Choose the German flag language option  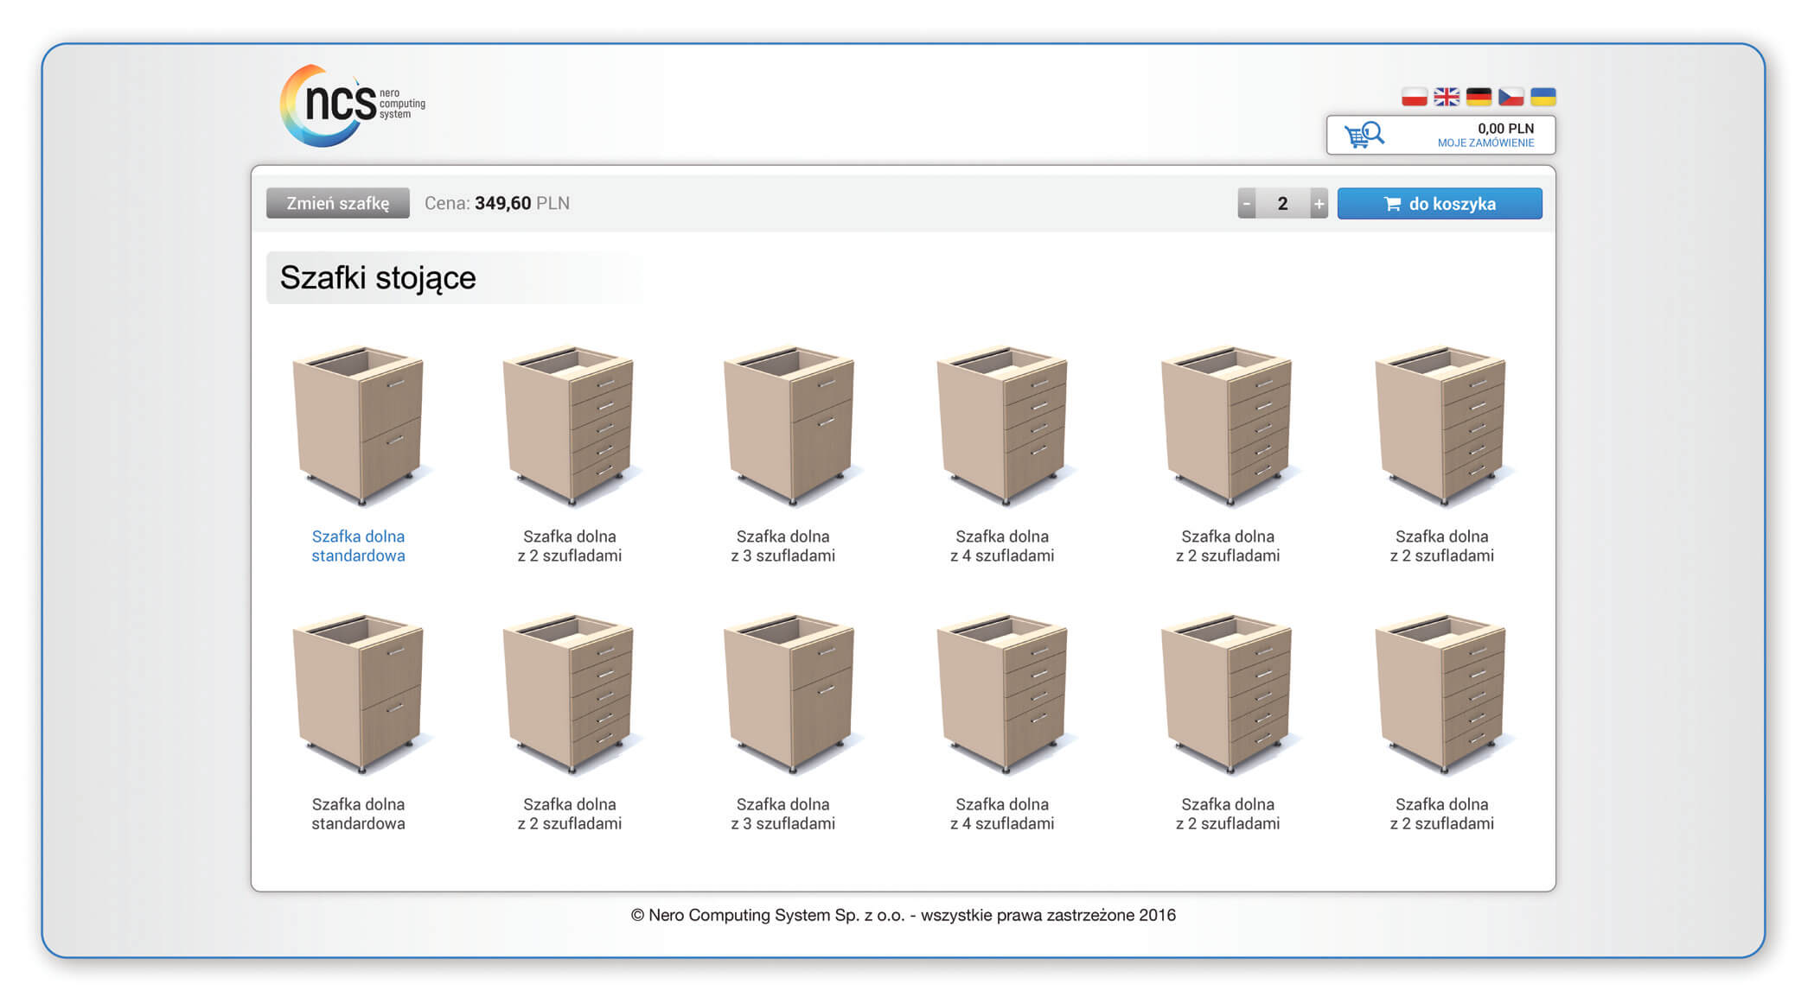(1479, 97)
